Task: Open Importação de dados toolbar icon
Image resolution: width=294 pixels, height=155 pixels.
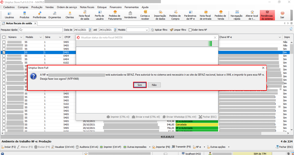Action: [160, 15]
